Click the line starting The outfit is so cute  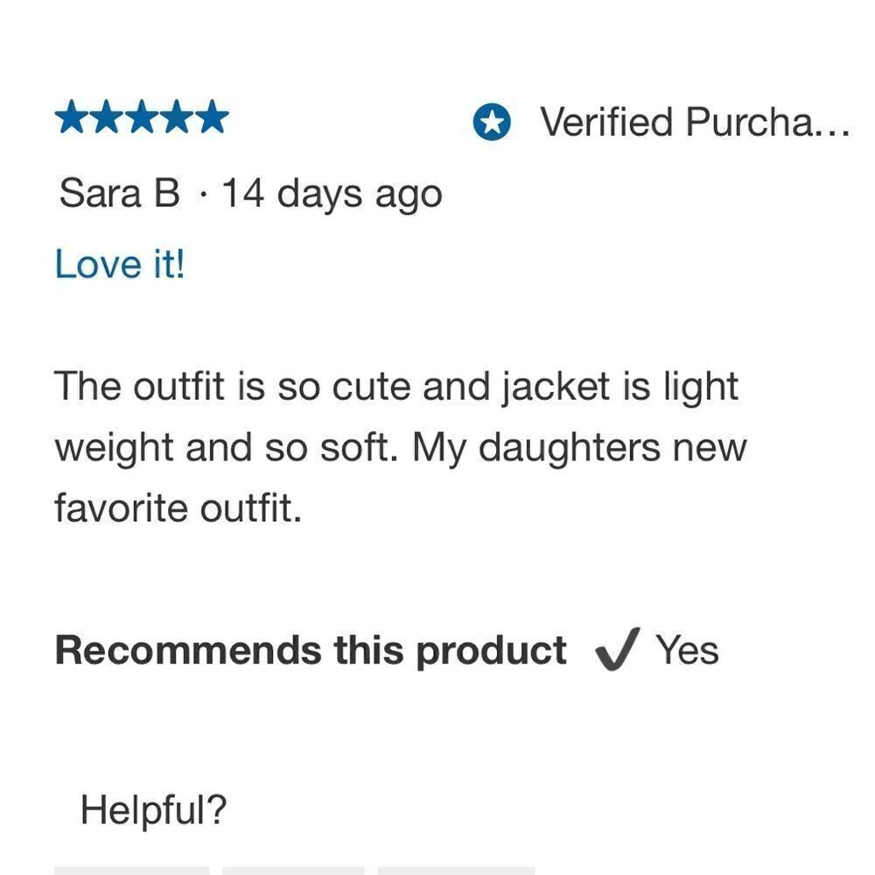click(396, 387)
